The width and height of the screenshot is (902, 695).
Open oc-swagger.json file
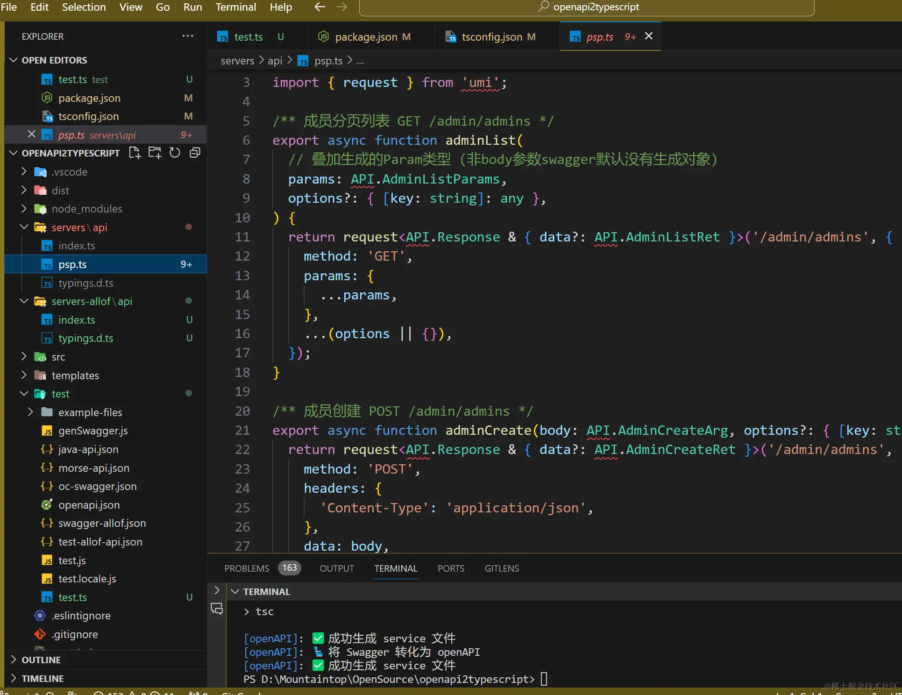(x=105, y=486)
